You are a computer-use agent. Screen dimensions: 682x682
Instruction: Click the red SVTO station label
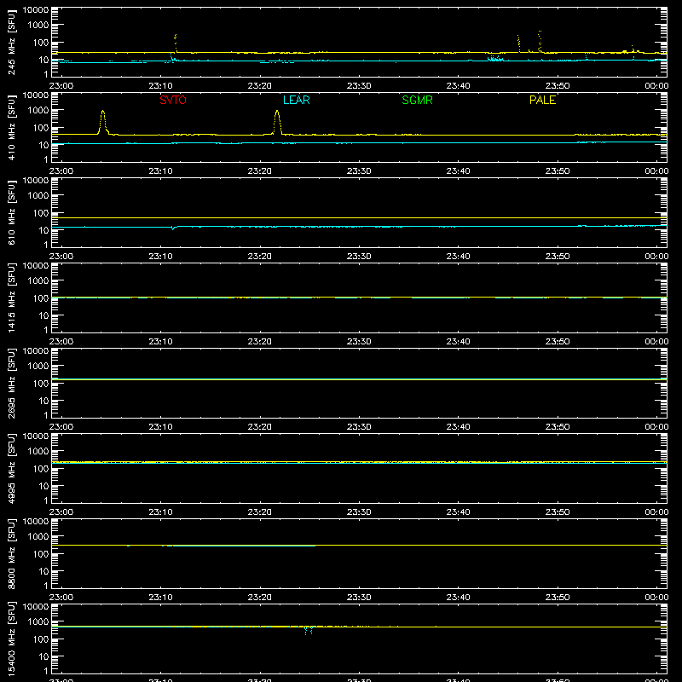[x=173, y=100]
